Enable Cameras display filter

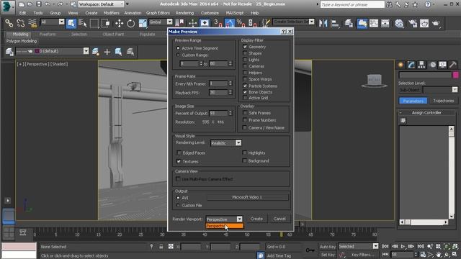tap(245, 66)
